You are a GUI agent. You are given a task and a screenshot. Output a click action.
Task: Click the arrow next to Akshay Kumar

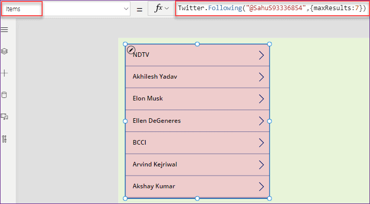pos(261,186)
